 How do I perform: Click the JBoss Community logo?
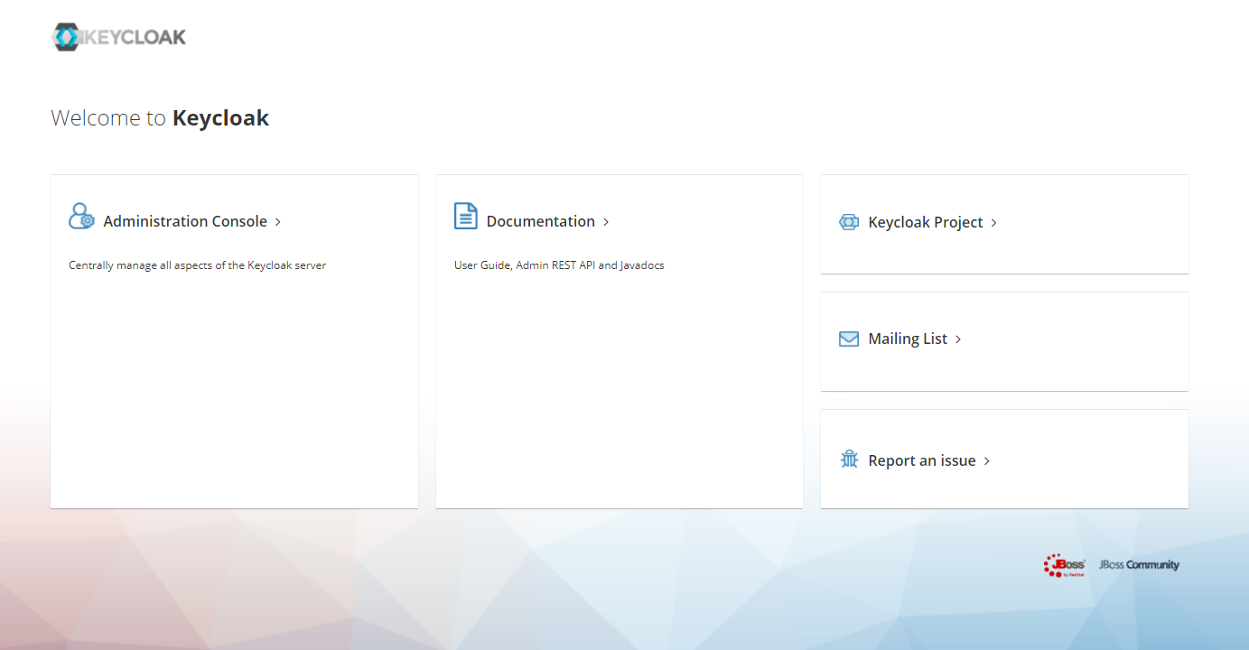click(x=1139, y=565)
